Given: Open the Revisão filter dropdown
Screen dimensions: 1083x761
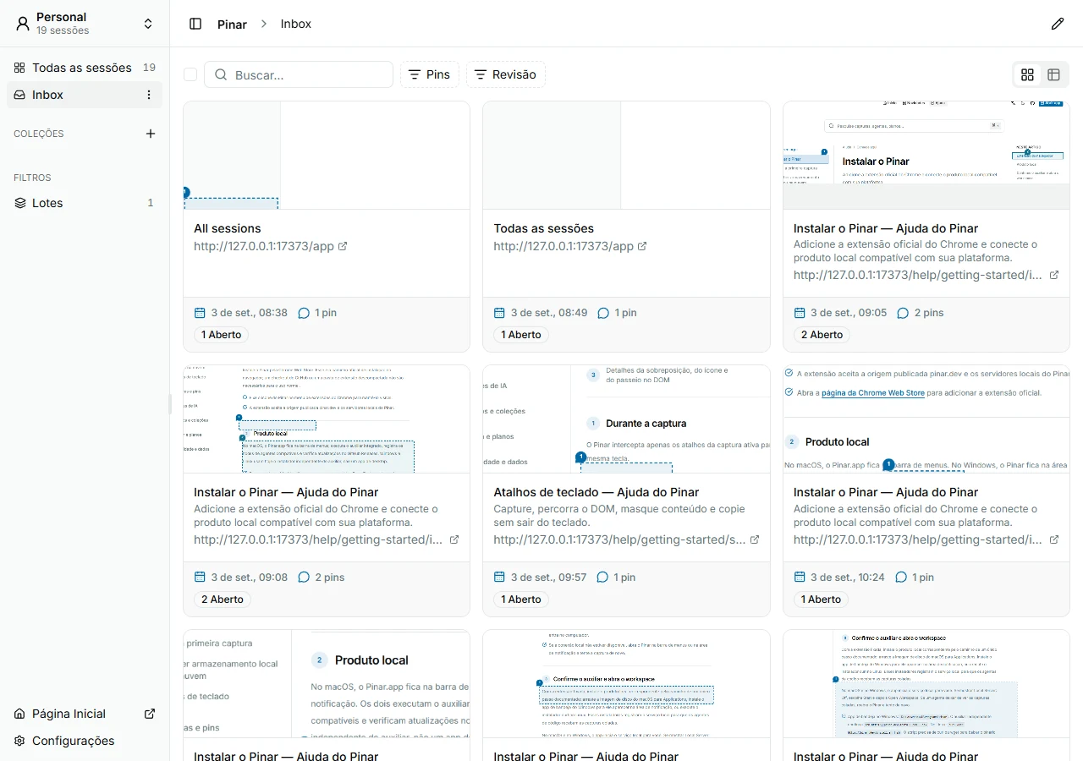Looking at the screenshot, I should [506, 74].
